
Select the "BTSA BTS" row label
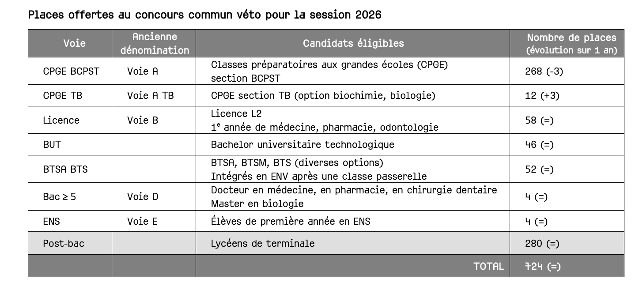(x=65, y=170)
